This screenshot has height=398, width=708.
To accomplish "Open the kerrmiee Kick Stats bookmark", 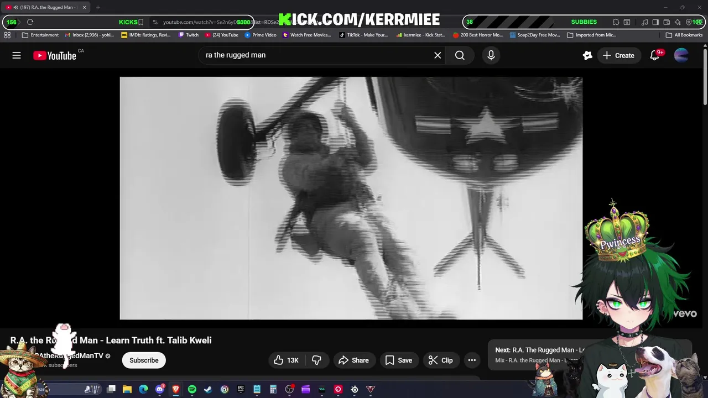I will [x=421, y=35].
